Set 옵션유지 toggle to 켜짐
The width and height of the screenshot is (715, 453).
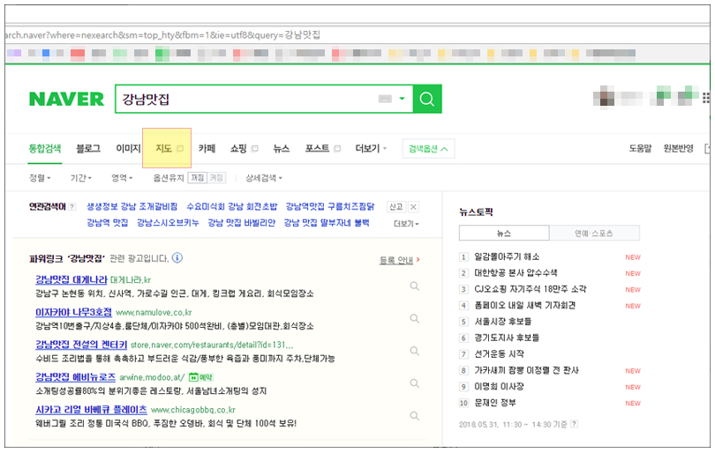pos(216,177)
